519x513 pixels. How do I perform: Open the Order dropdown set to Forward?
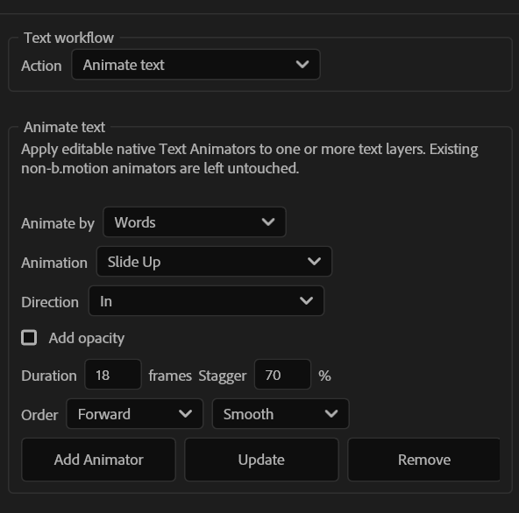pos(134,414)
